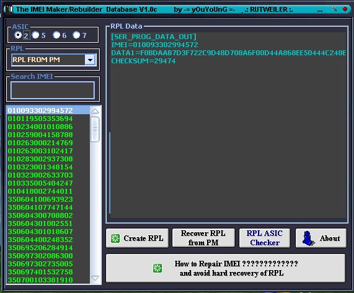The width and height of the screenshot is (354, 293).
Task: Select ASIC 2 radio button
Action: (18, 35)
